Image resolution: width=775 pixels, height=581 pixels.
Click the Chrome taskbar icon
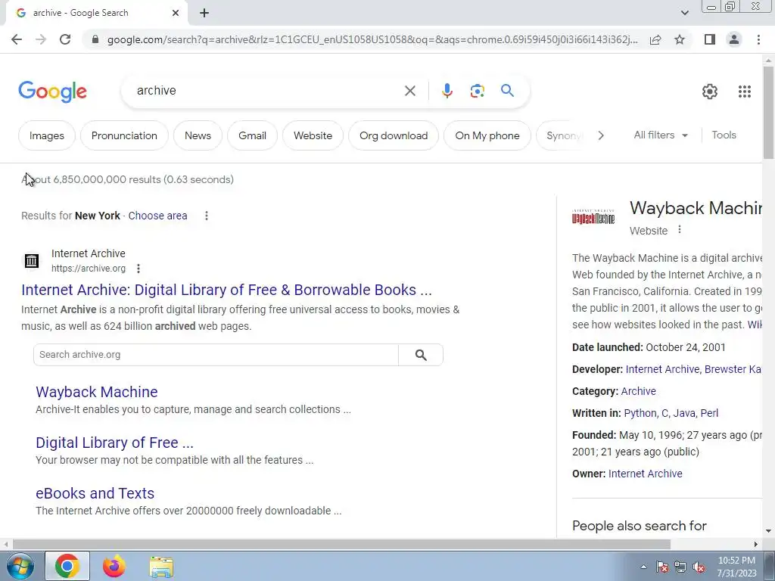pos(67,566)
